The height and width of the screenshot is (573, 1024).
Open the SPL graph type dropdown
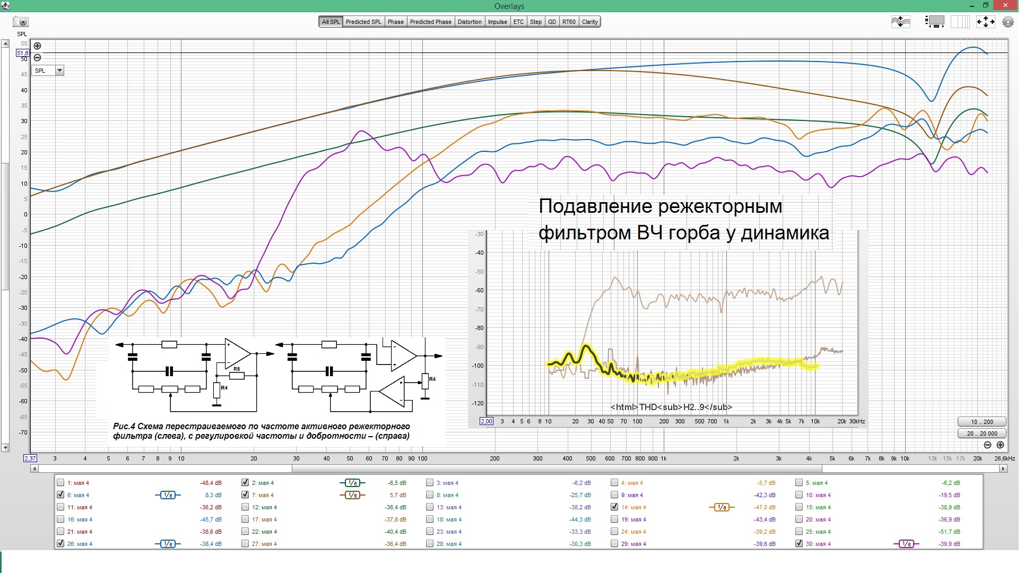point(59,70)
